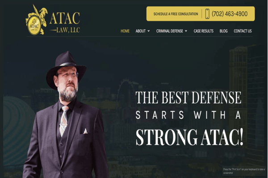Click the 'Starts With A' subheading text
The width and height of the screenshot is (268, 178).
[x=188, y=115]
